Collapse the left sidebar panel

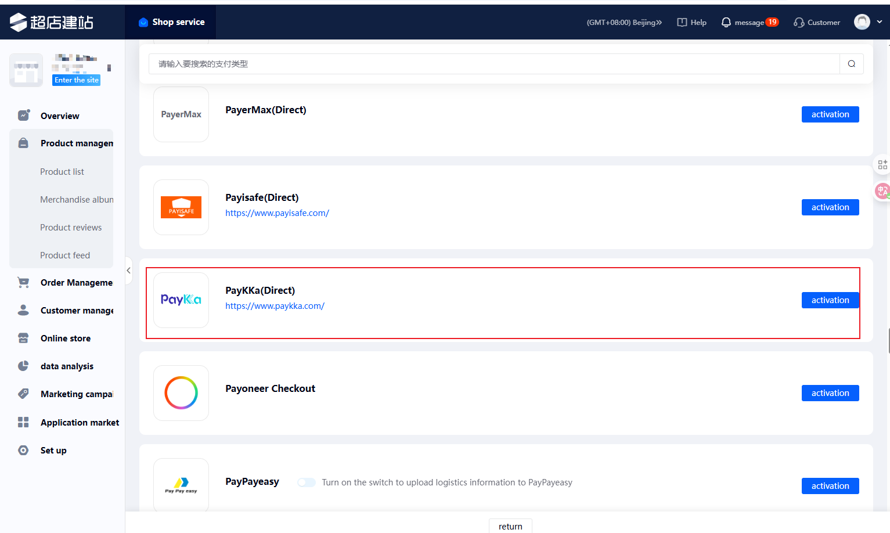pyautogui.click(x=128, y=271)
